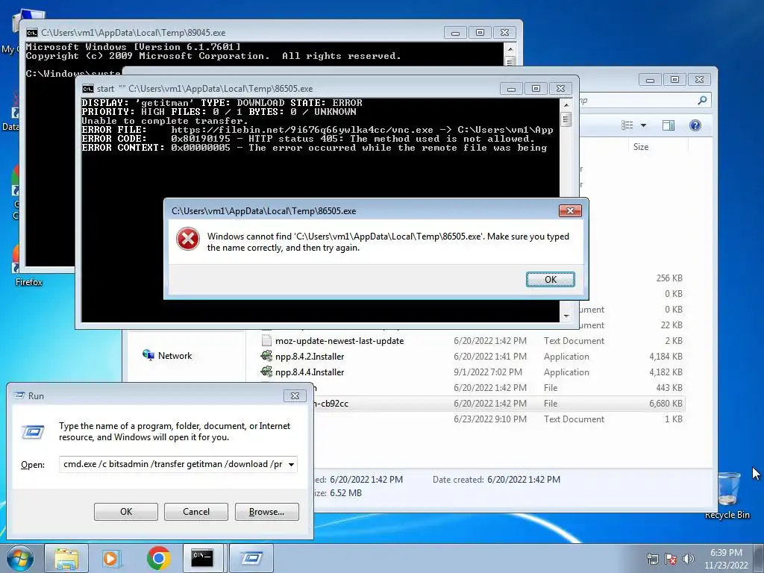Screen dimensions: 764x573
Task: Open system menu icon of 89045.exe console
Action: (31, 33)
